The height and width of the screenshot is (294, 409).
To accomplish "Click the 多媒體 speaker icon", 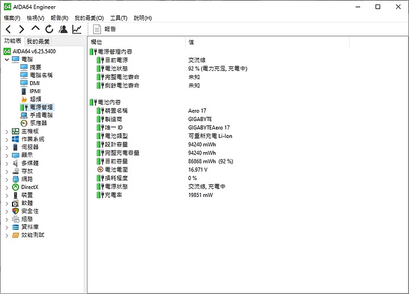I will pyautogui.click(x=16, y=163).
